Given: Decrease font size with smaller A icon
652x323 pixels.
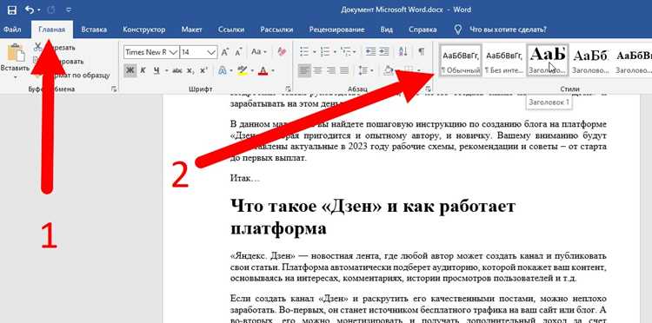Looking at the screenshot, I should click(x=238, y=52).
